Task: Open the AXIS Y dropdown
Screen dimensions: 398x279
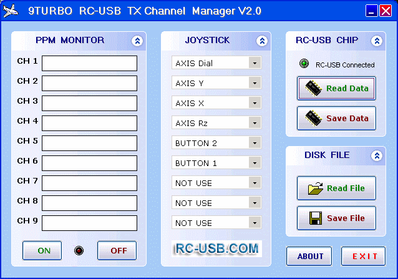Action: pos(255,83)
